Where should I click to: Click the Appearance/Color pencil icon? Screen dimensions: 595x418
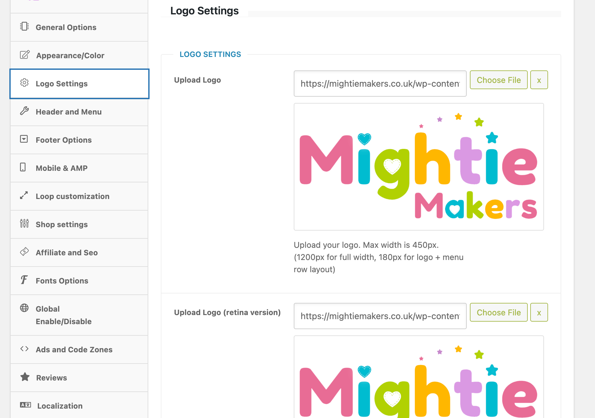pyautogui.click(x=25, y=55)
